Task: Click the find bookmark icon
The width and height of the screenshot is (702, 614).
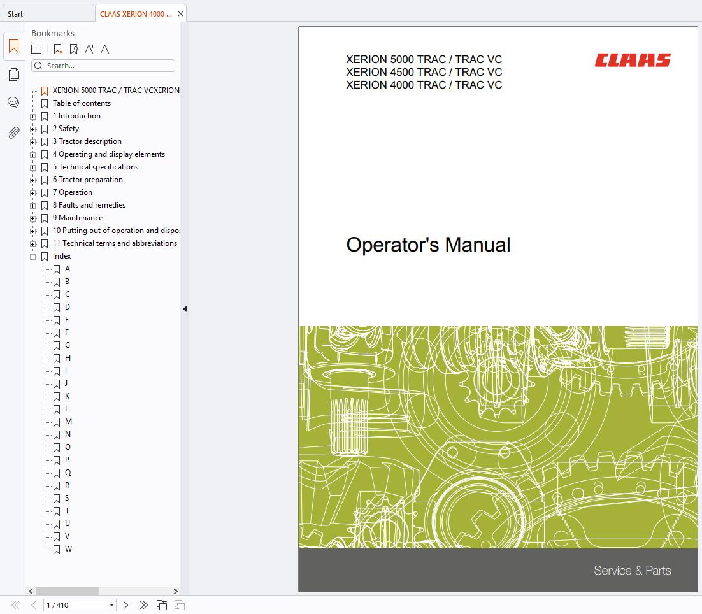Action: point(74,49)
